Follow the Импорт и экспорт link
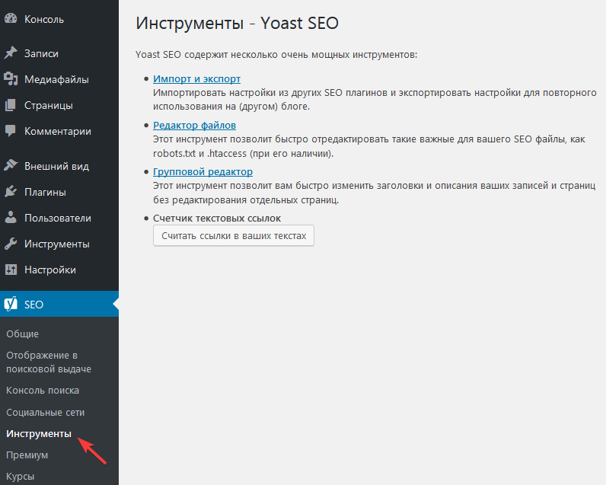606x485 pixels. [196, 78]
